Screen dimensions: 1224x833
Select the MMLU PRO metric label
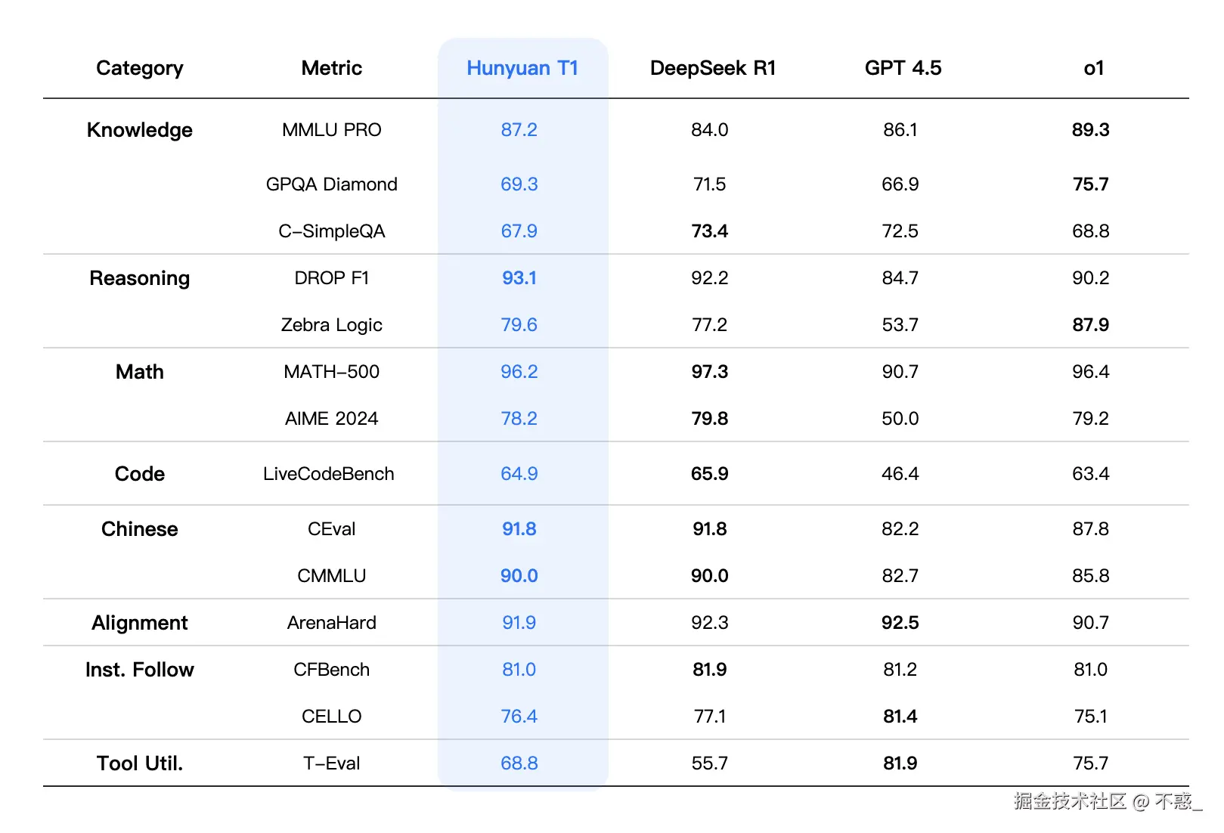point(332,130)
